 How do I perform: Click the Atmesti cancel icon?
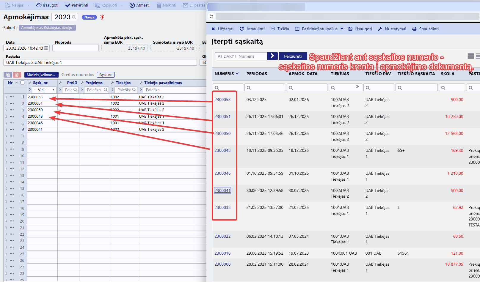[x=132, y=5]
